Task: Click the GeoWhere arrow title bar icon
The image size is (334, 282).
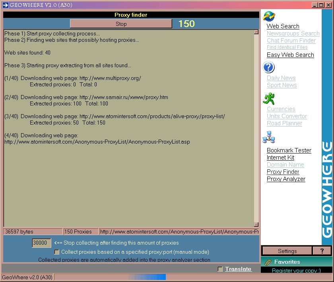Action: [5, 5]
